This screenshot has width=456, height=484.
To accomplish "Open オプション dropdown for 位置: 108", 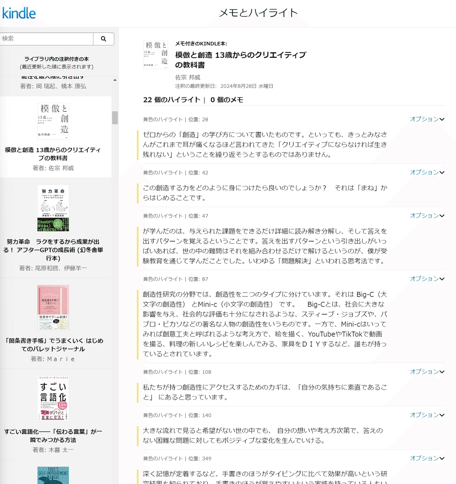I will 427,372.
